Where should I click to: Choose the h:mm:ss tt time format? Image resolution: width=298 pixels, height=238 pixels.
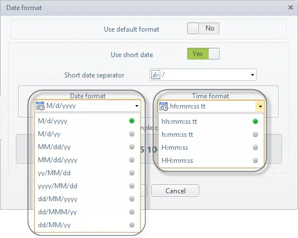pos(211,135)
